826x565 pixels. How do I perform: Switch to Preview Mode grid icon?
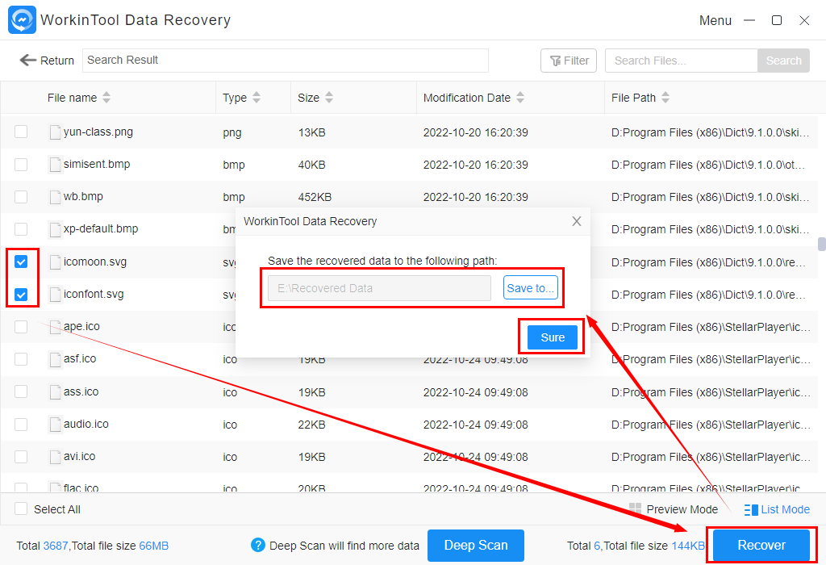[x=636, y=509]
